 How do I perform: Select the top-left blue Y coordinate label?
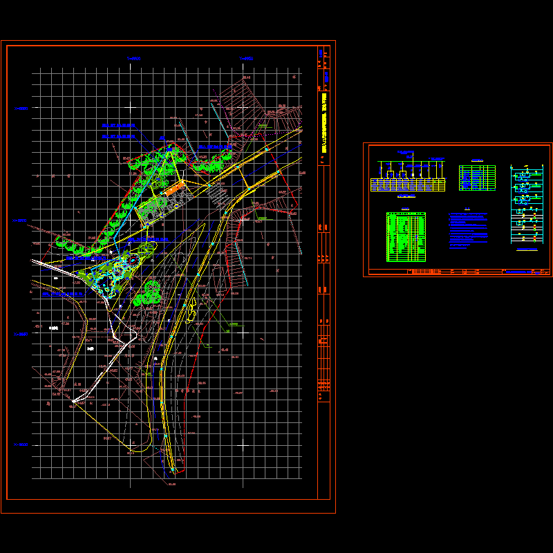point(133,59)
